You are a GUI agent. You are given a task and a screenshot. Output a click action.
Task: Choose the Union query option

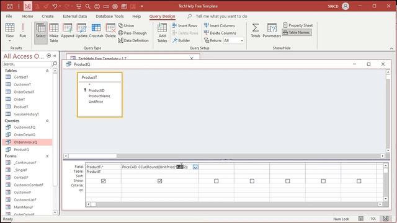[126, 25]
